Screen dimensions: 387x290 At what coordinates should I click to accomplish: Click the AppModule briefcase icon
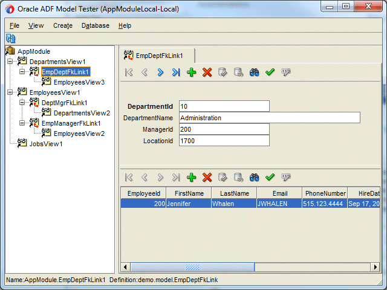pos(10,51)
